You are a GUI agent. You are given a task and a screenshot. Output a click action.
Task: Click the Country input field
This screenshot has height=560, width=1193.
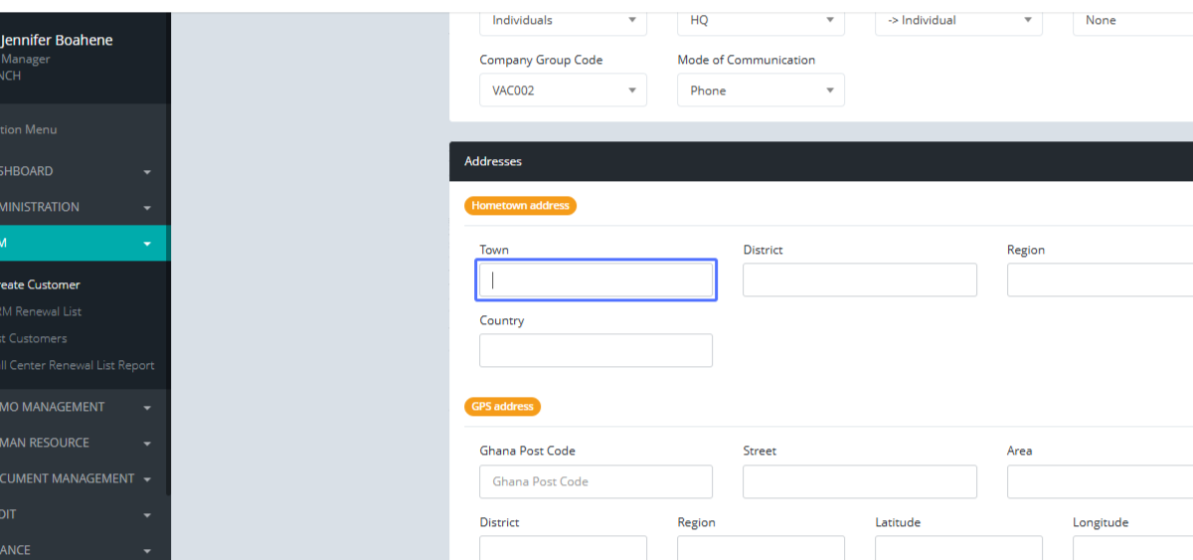tap(596, 351)
